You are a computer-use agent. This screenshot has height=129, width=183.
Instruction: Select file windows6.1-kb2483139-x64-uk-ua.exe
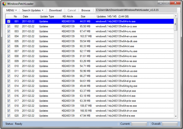coord(116,71)
